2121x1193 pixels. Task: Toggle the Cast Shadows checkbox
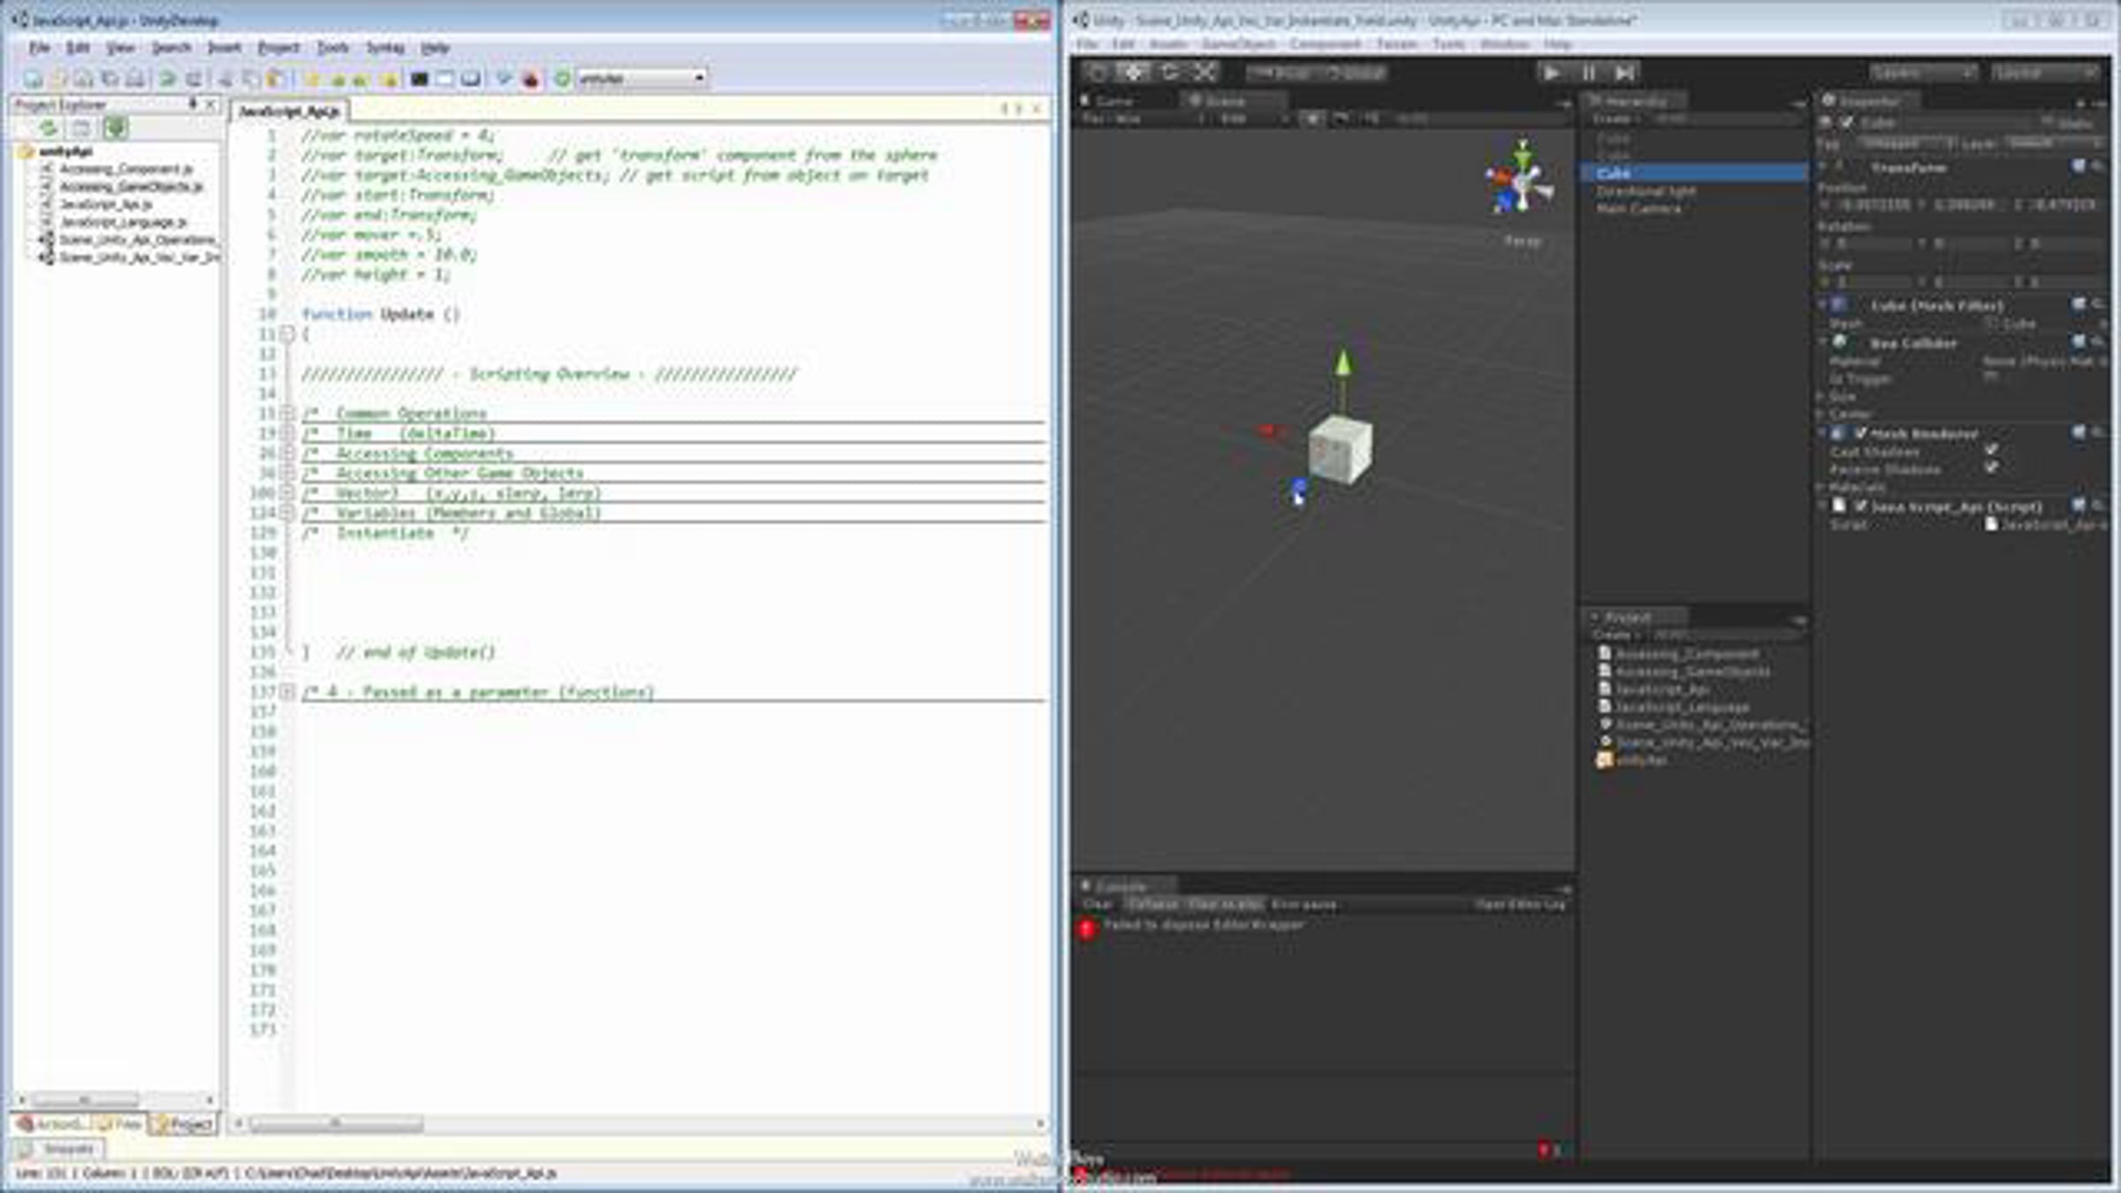tap(1991, 451)
